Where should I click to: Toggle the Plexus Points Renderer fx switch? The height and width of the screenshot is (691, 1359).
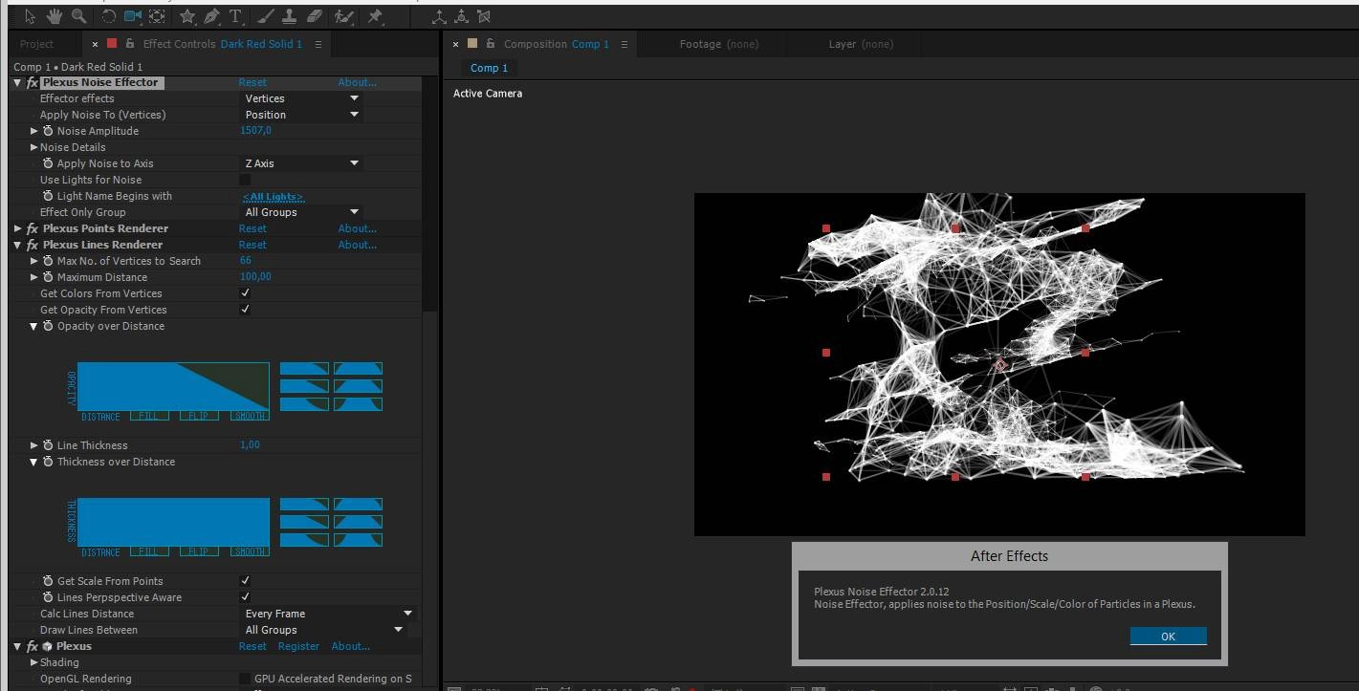coord(33,228)
